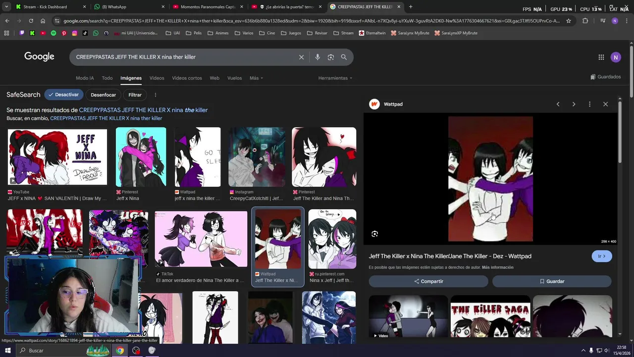Screen dimensions: 634x357
Task: Switch to Vuelos tab
Action: point(234,78)
